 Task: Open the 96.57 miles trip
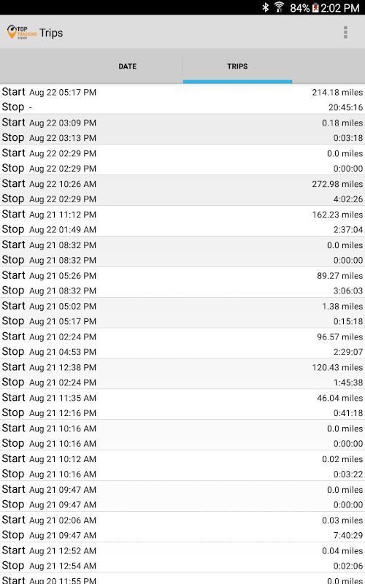[x=182, y=343]
